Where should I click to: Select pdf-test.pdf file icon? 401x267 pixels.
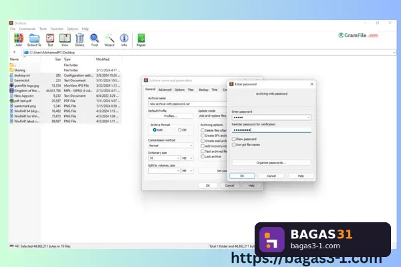coord(11,101)
